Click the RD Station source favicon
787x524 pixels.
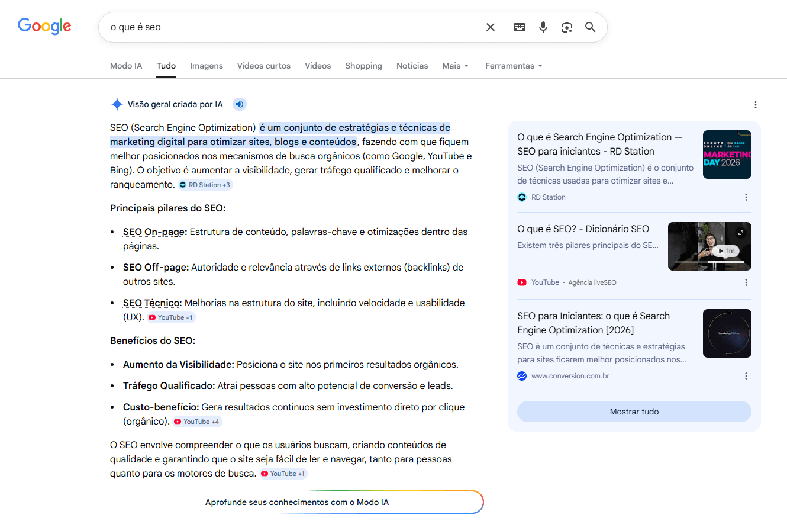(522, 197)
